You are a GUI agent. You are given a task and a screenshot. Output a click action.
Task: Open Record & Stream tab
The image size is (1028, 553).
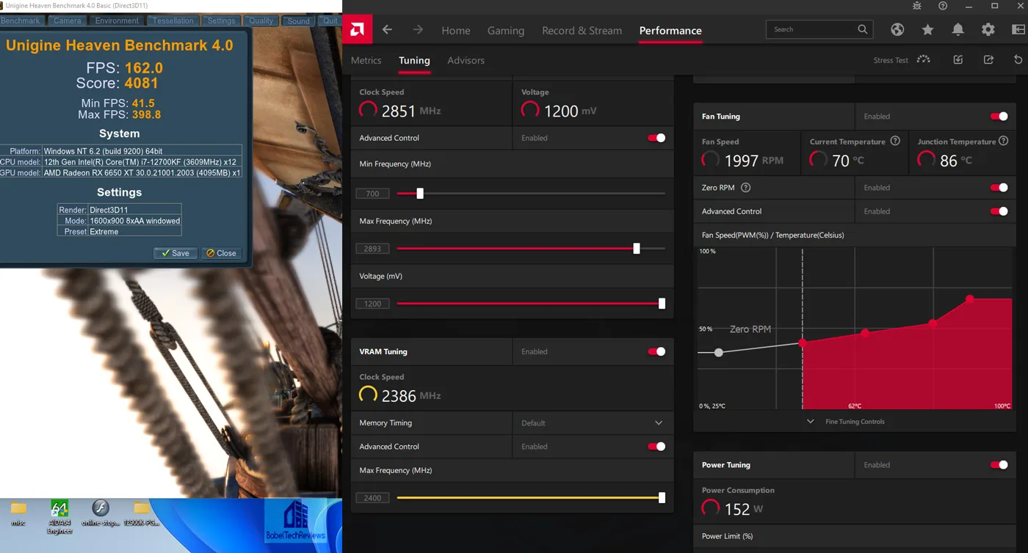[582, 31]
